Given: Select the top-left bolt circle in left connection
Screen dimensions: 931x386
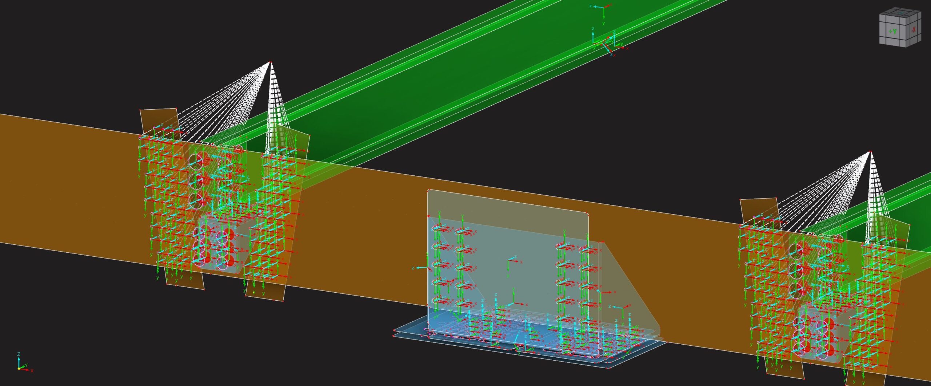Looking at the screenshot, I should pos(196,160).
